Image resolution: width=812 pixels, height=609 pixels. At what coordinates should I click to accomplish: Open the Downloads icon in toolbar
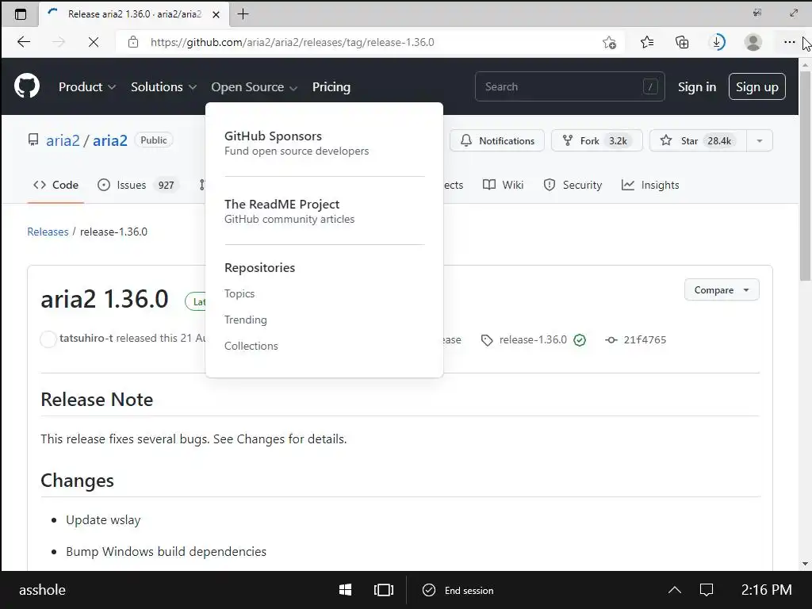click(717, 42)
